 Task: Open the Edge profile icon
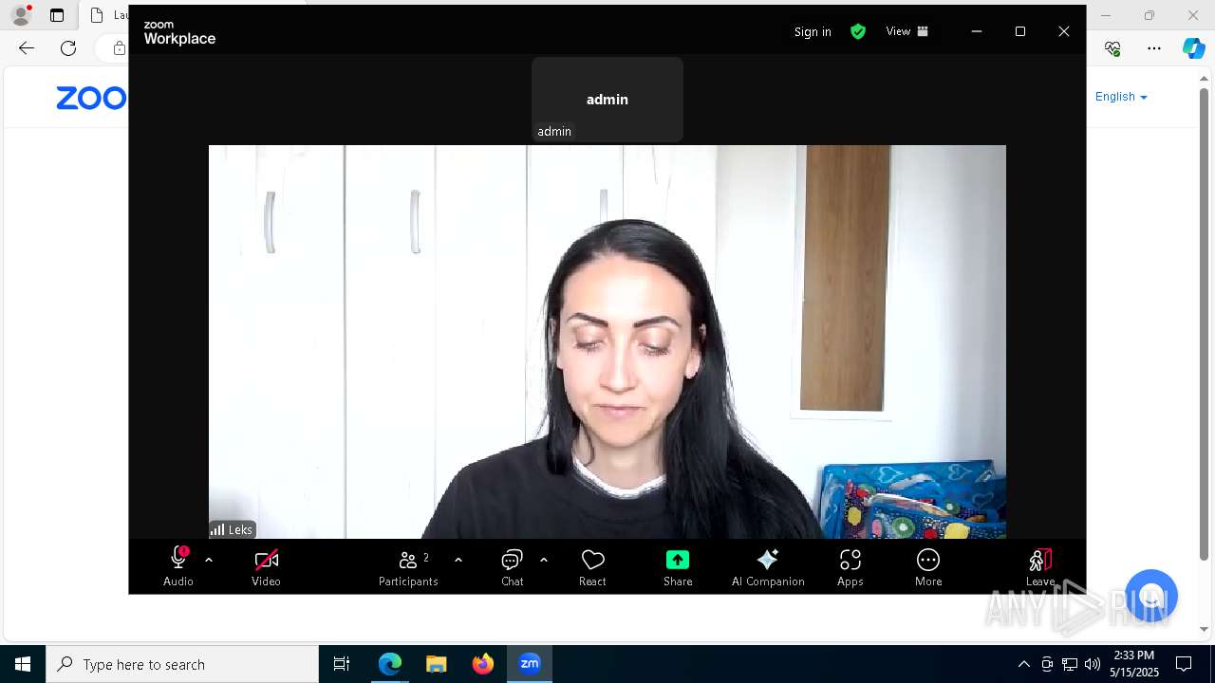(21, 15)
